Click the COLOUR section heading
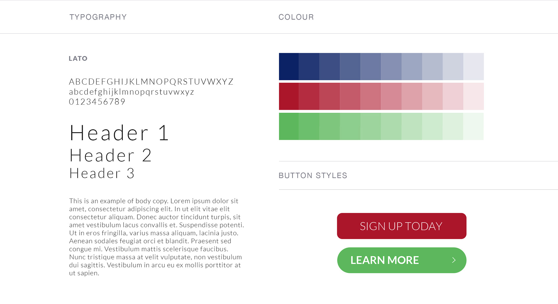The width and height of the screenshot is (558, 304). point(296,17)
